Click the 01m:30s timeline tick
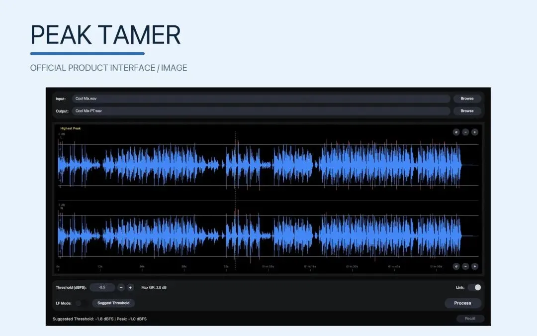The image size is (537, 336). (352, 267)
